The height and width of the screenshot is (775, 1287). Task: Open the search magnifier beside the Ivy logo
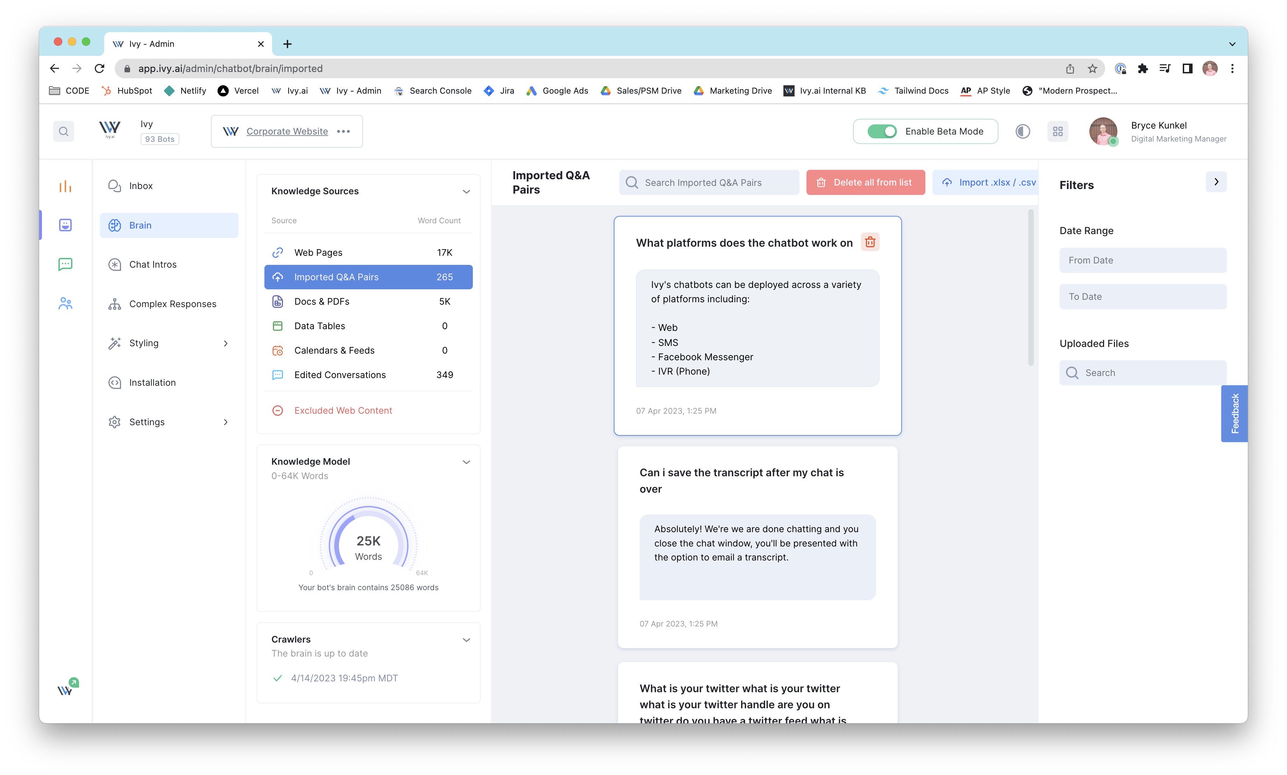coord(63,131)
